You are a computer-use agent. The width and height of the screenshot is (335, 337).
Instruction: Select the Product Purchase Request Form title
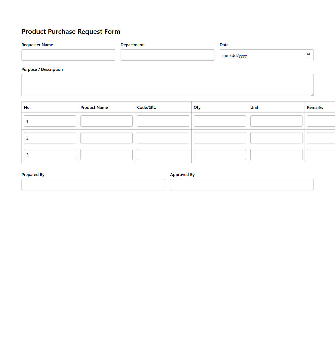[71, 31]
